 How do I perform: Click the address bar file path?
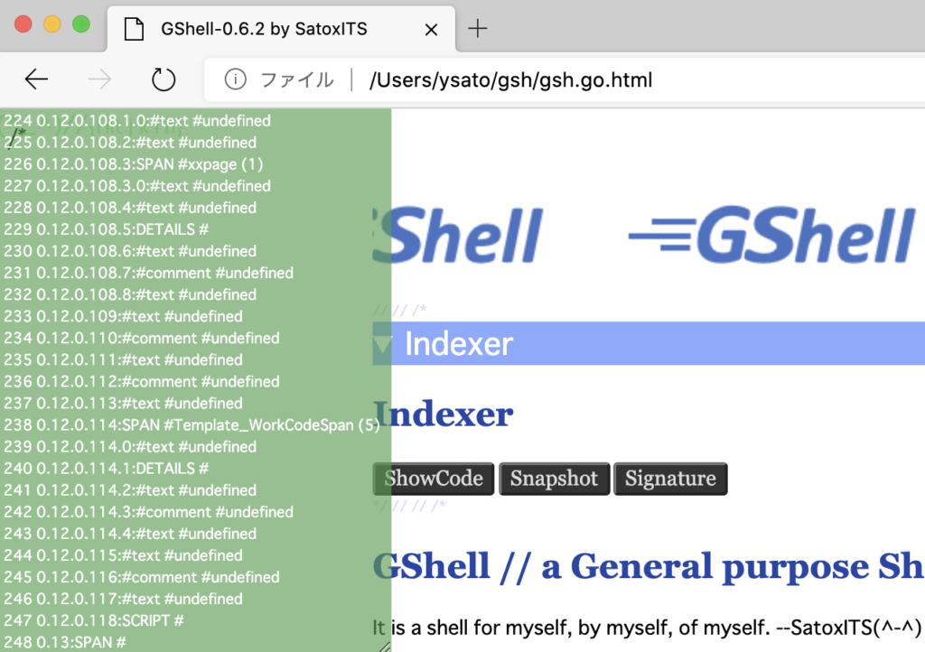pyautogui.click(x=510, y=80)
